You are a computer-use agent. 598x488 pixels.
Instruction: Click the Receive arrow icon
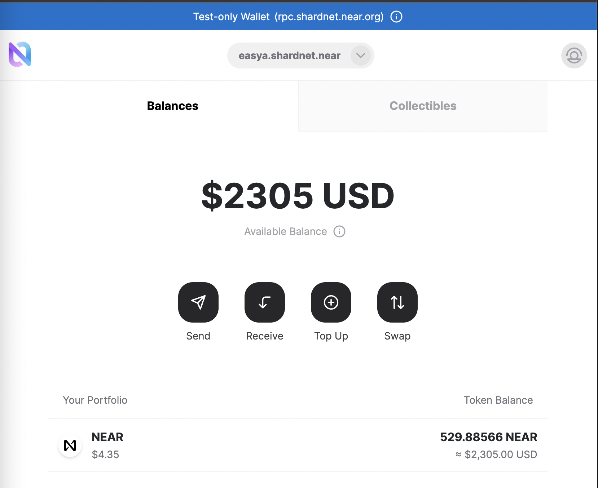coord(265,302)
